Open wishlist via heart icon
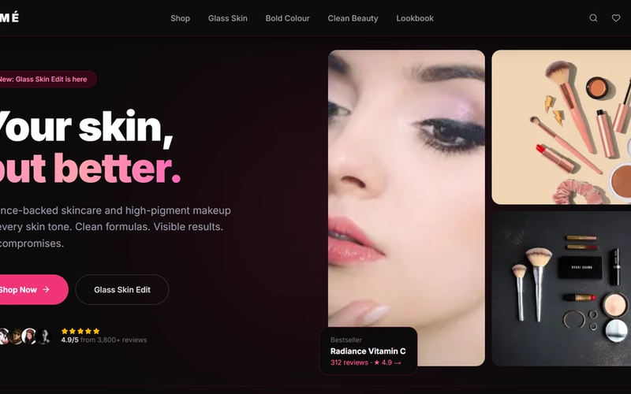This screenshot has width=631, height=394. 616,18
